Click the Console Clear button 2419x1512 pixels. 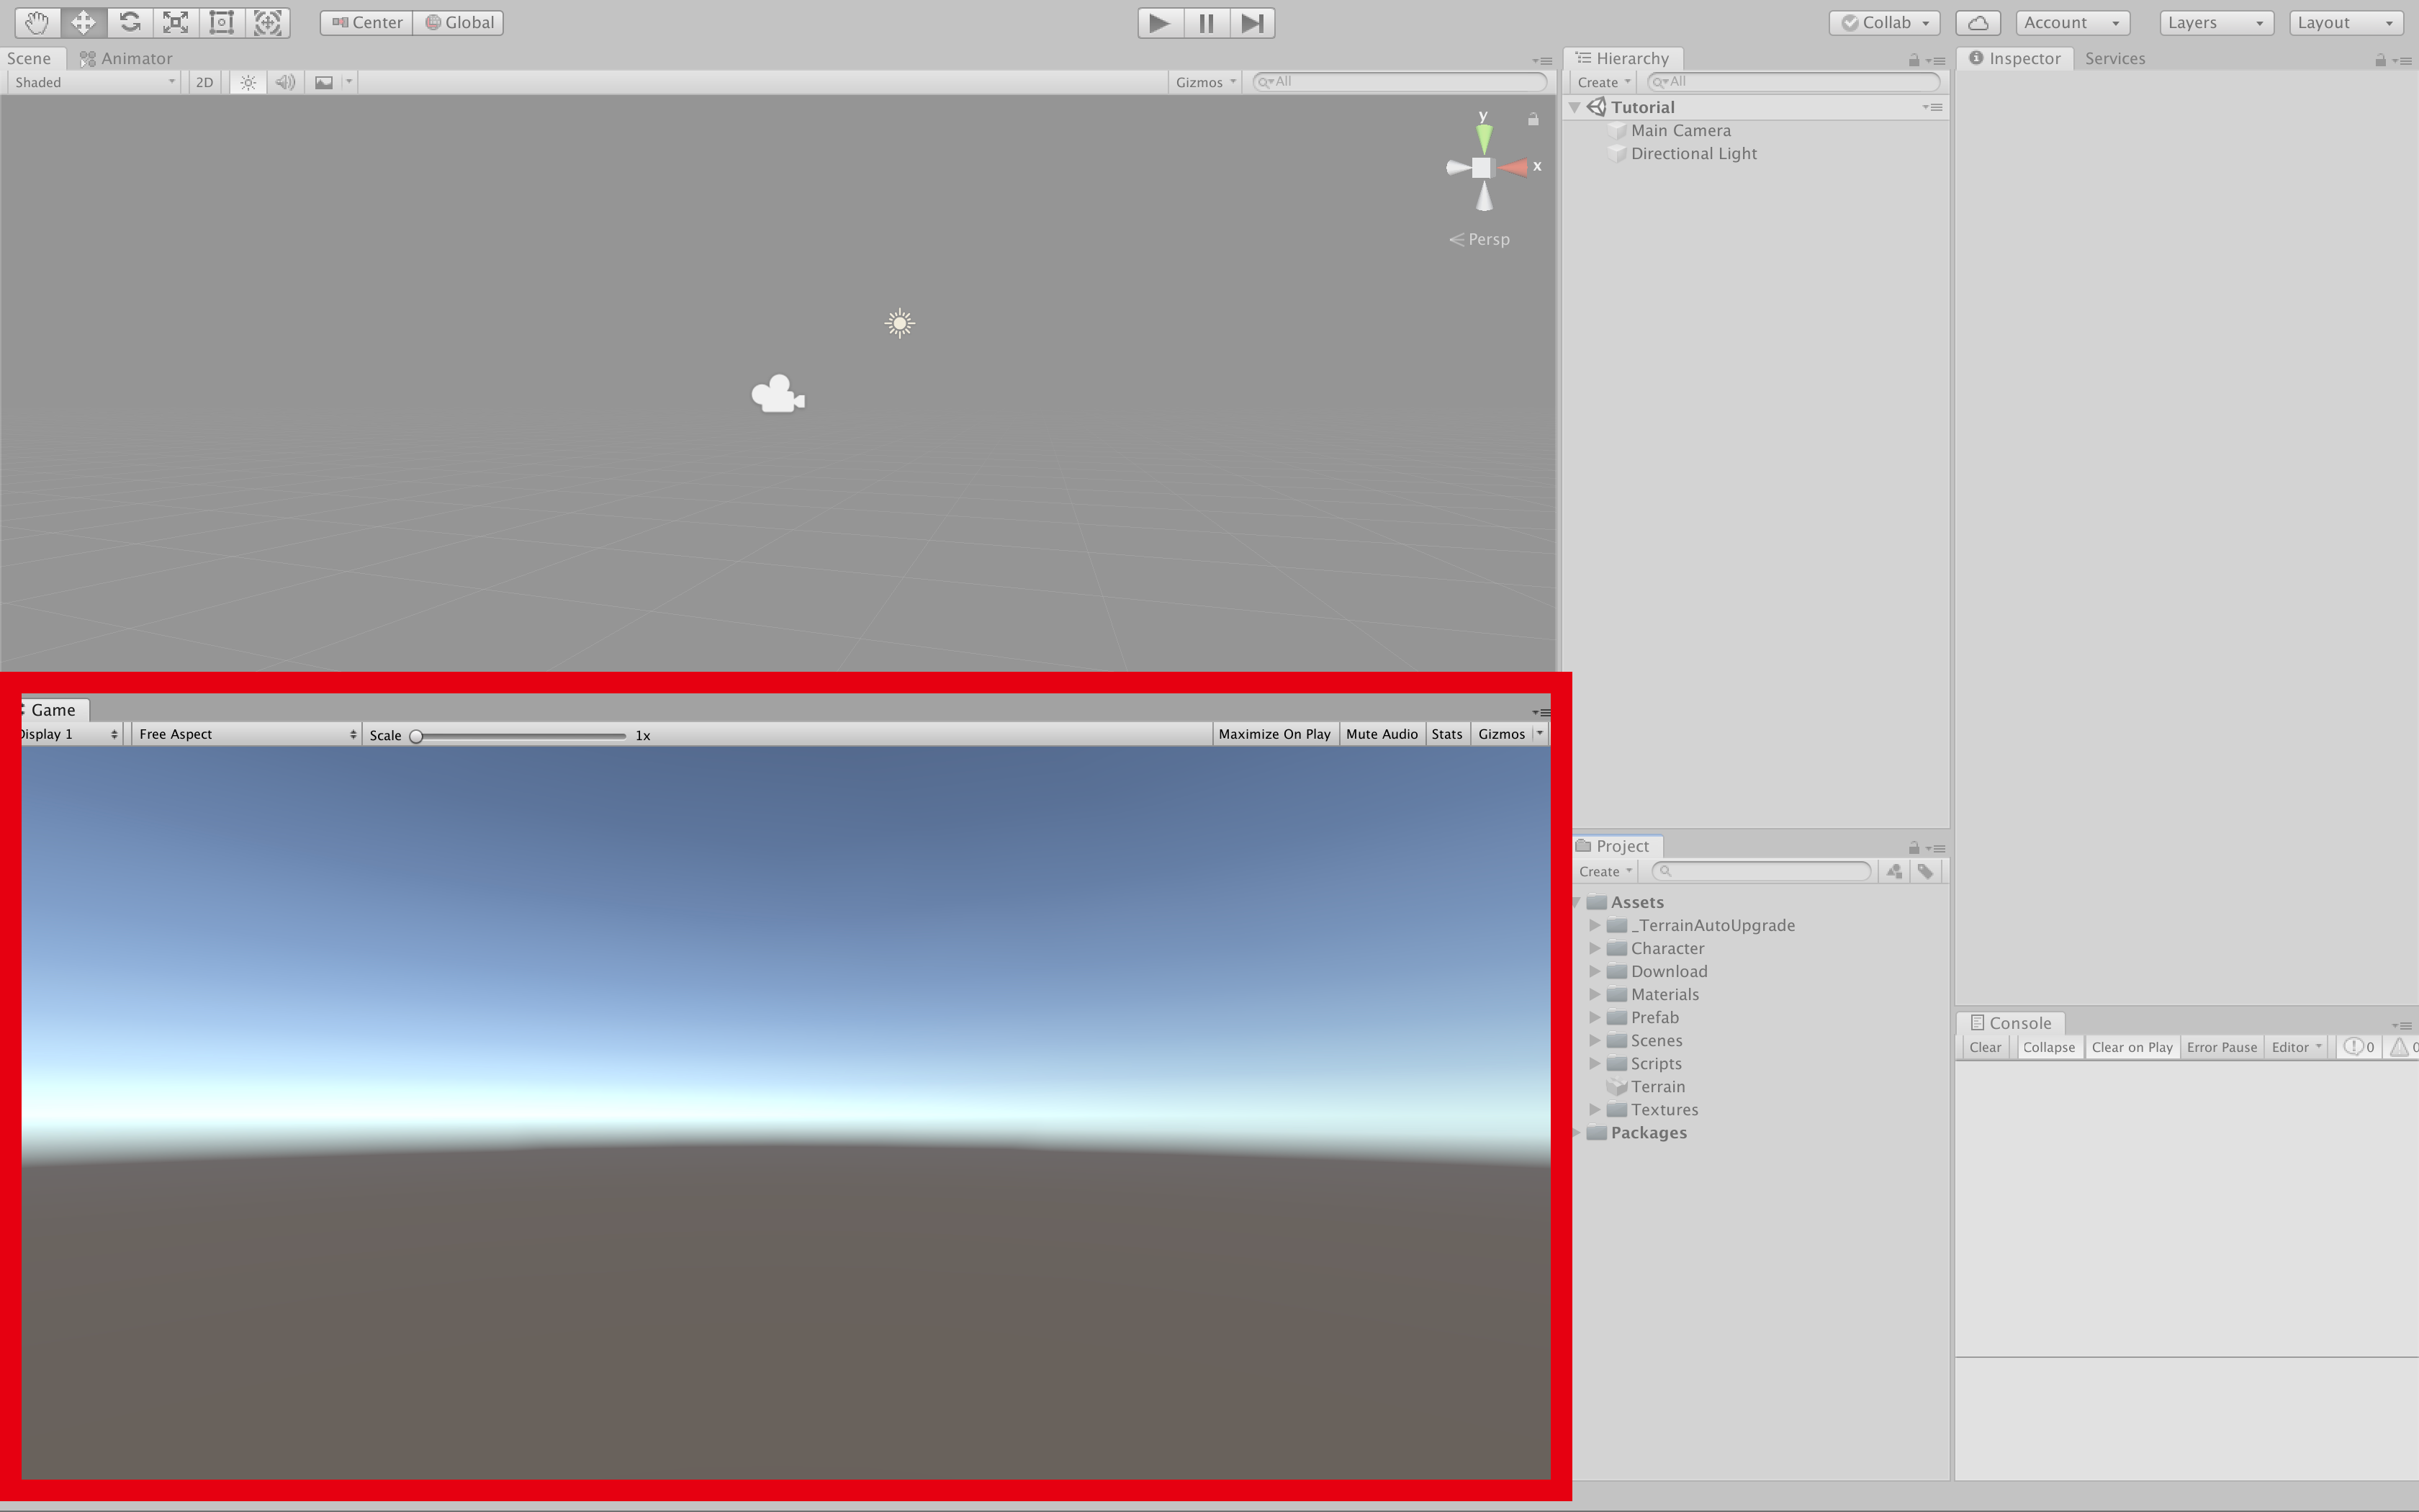pos(1984,1047)
